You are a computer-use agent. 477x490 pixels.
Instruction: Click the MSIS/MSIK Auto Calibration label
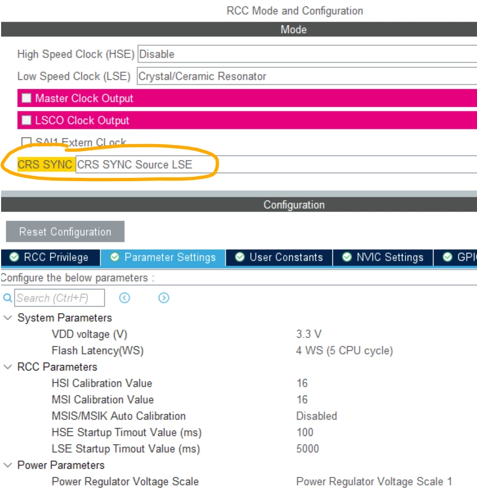[119, 416]
